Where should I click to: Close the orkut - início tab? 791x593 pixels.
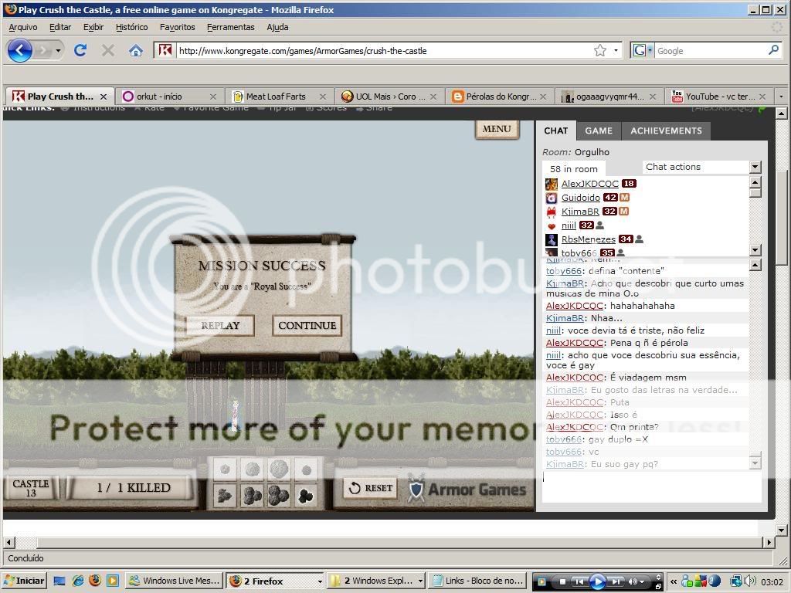216,97
